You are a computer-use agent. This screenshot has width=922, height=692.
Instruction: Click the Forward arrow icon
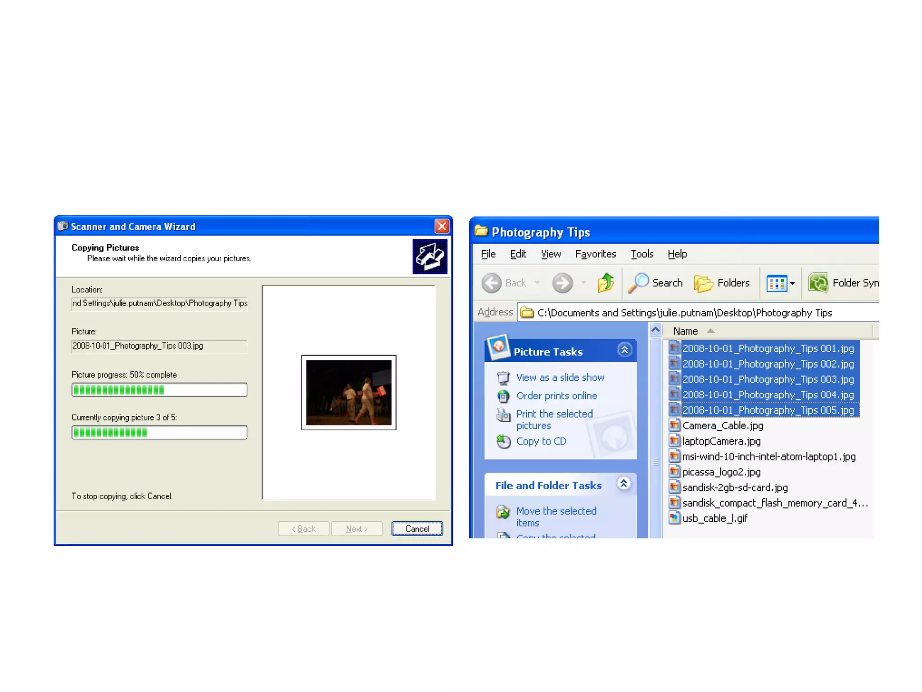(x=562, y=283)
